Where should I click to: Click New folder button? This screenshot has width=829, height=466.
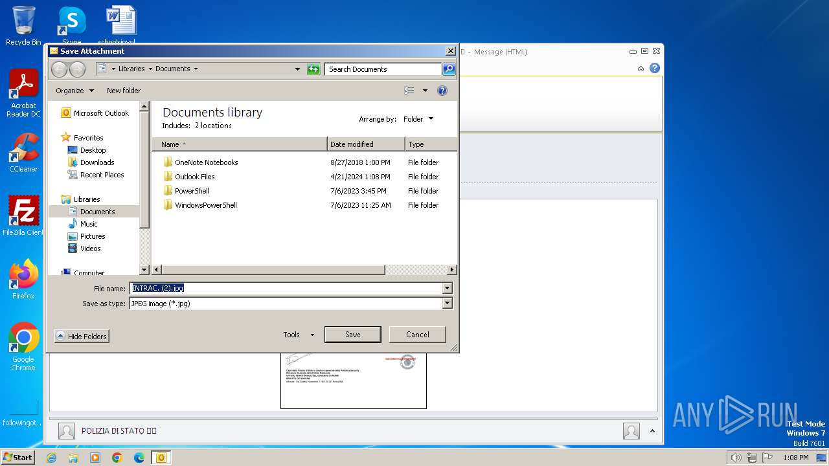124,91
